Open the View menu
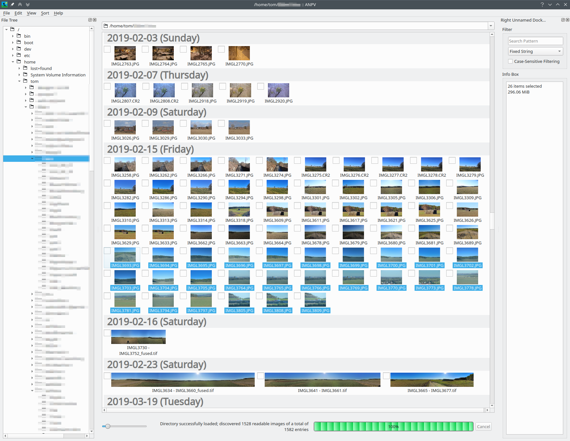The image size is (570, 441). click(x=31, y=13)
